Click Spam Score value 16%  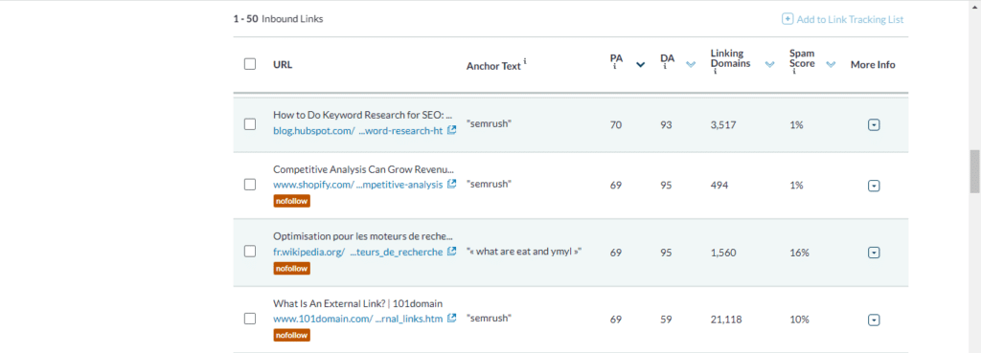(x=800, y=253)
